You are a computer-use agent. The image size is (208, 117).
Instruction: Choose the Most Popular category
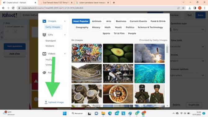pos(81,21)
